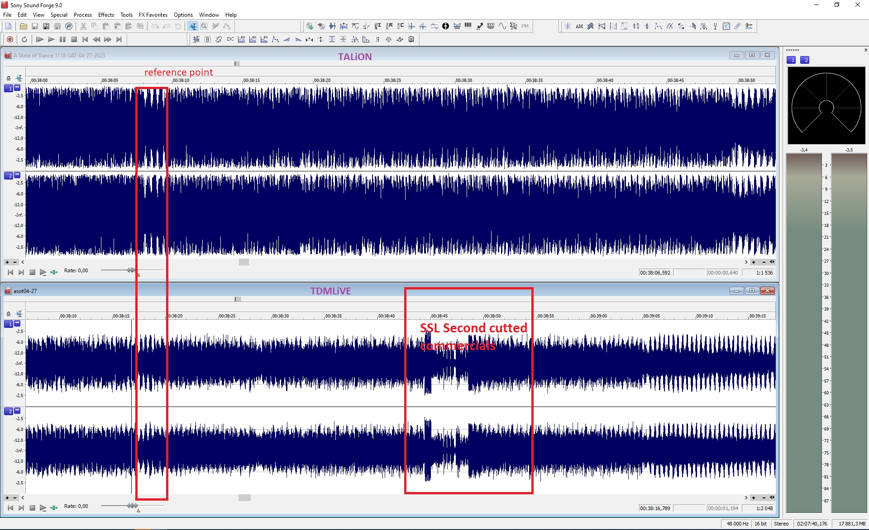Open a file using the folder icon
The width and height of the screenshot is (869, 530).
(23, 26)
